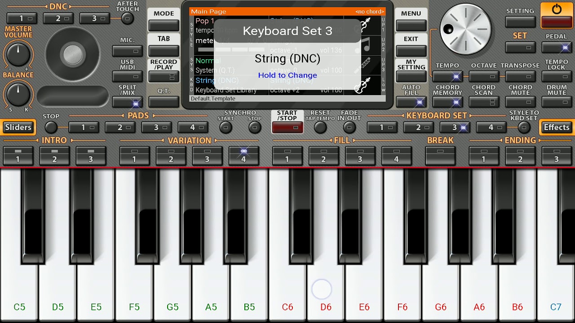Viewport: 575px width, 323px height.
Task: Select the Low violin sound icon
Action: pyautogui.click(x=363, y=85)
